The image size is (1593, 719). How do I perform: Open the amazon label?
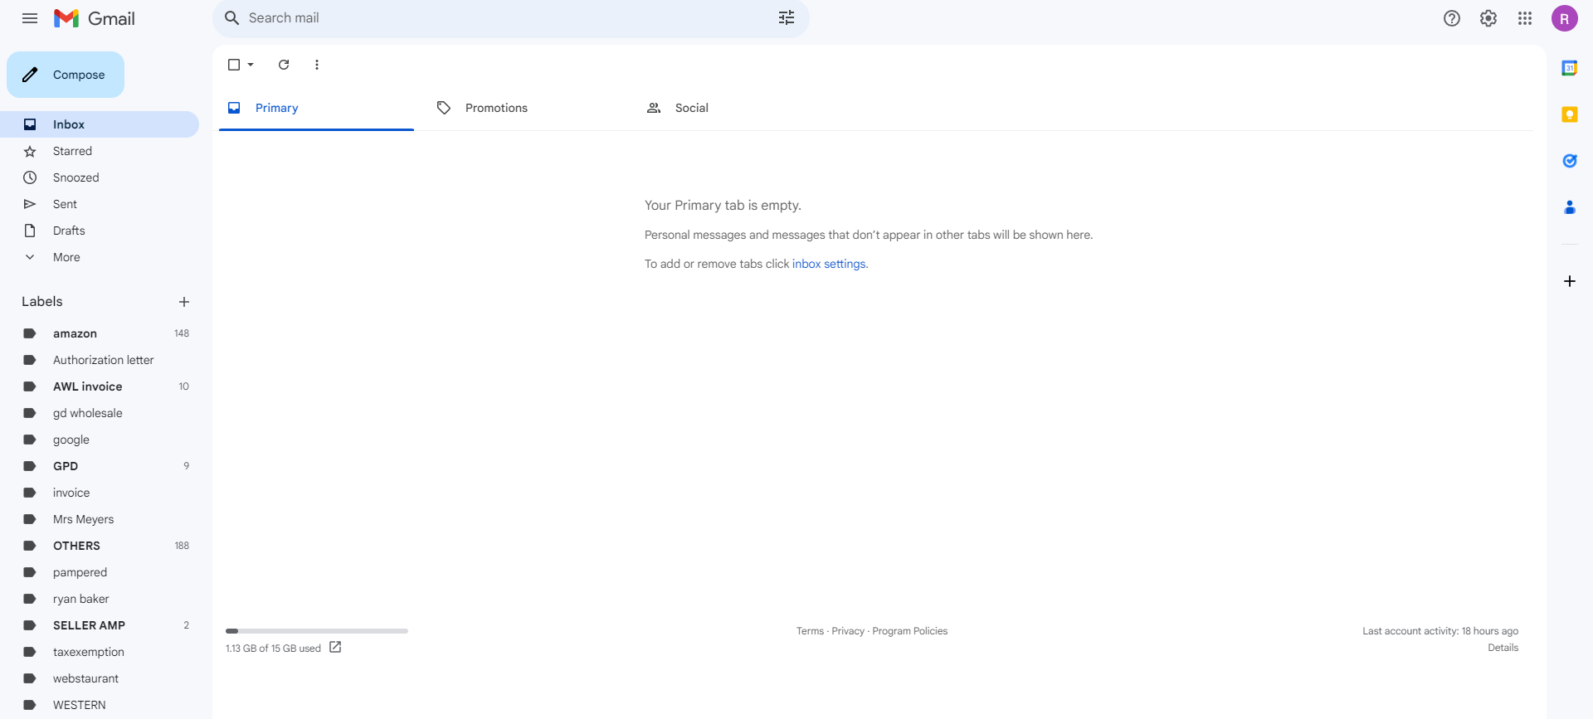pyautogui.click(x=100, y=333)
